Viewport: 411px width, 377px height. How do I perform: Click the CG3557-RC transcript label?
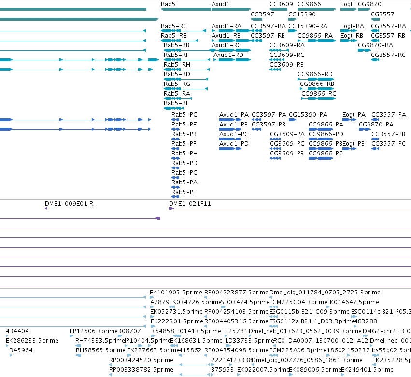click(388, 55)
